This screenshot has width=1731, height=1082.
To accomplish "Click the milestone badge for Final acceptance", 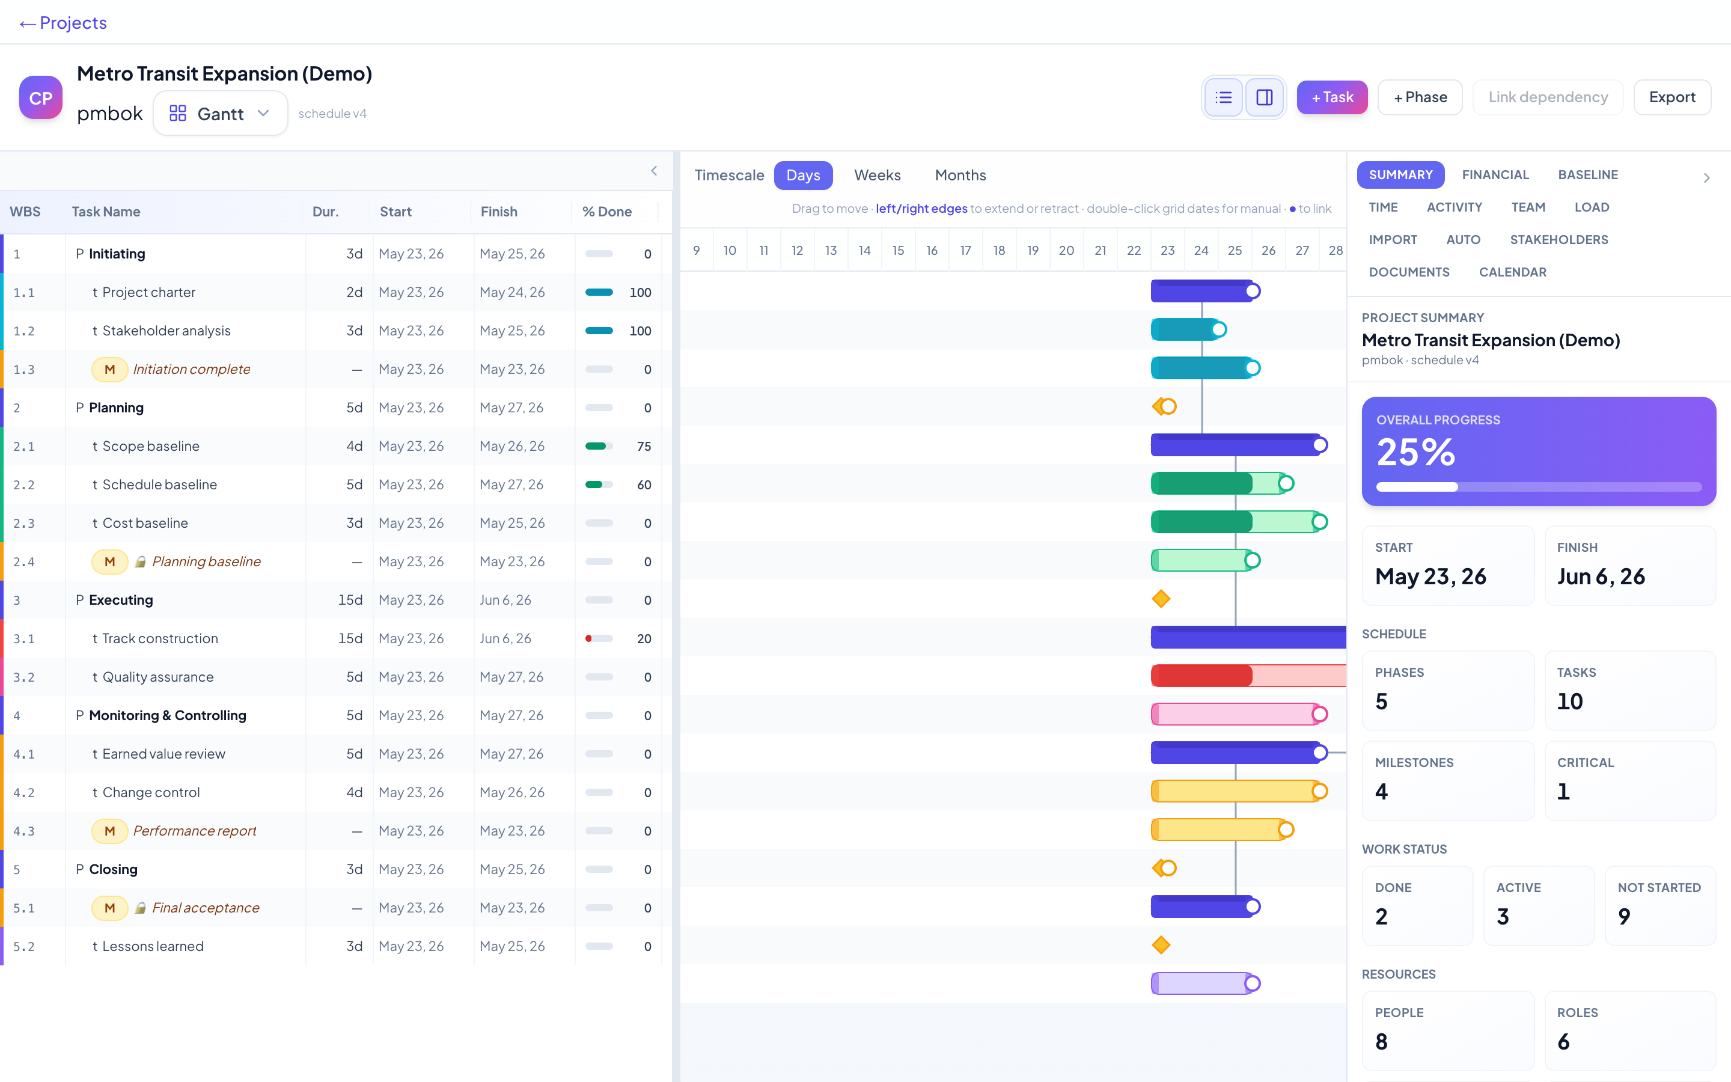I will (109, 908).
